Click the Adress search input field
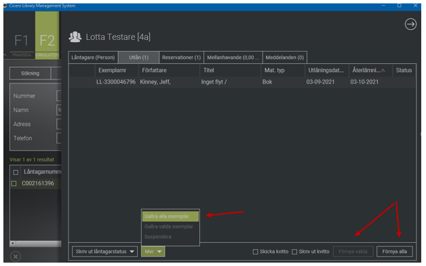 coord(59,124)
